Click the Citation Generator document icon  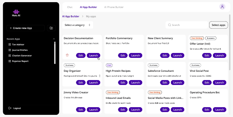click(10, 55)
